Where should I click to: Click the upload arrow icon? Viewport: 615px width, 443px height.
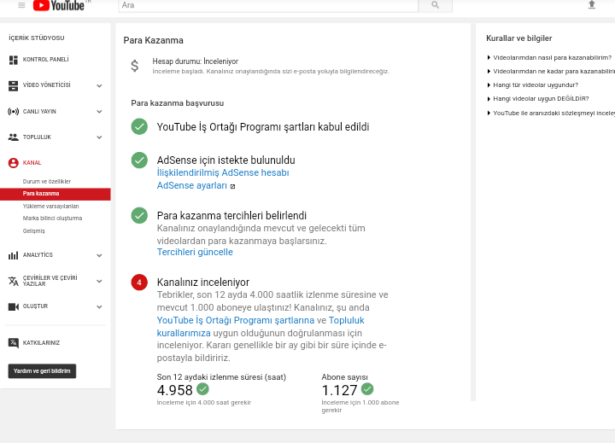pos(591,5)
